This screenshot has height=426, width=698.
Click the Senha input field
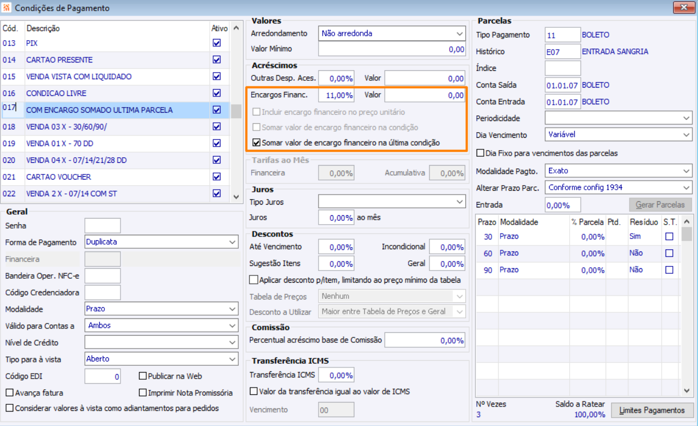click(102, 226)
